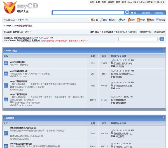168x148 pixels.
Task: Click the reply count 25481
Action: pyautogui.click(x=104, y=63)
